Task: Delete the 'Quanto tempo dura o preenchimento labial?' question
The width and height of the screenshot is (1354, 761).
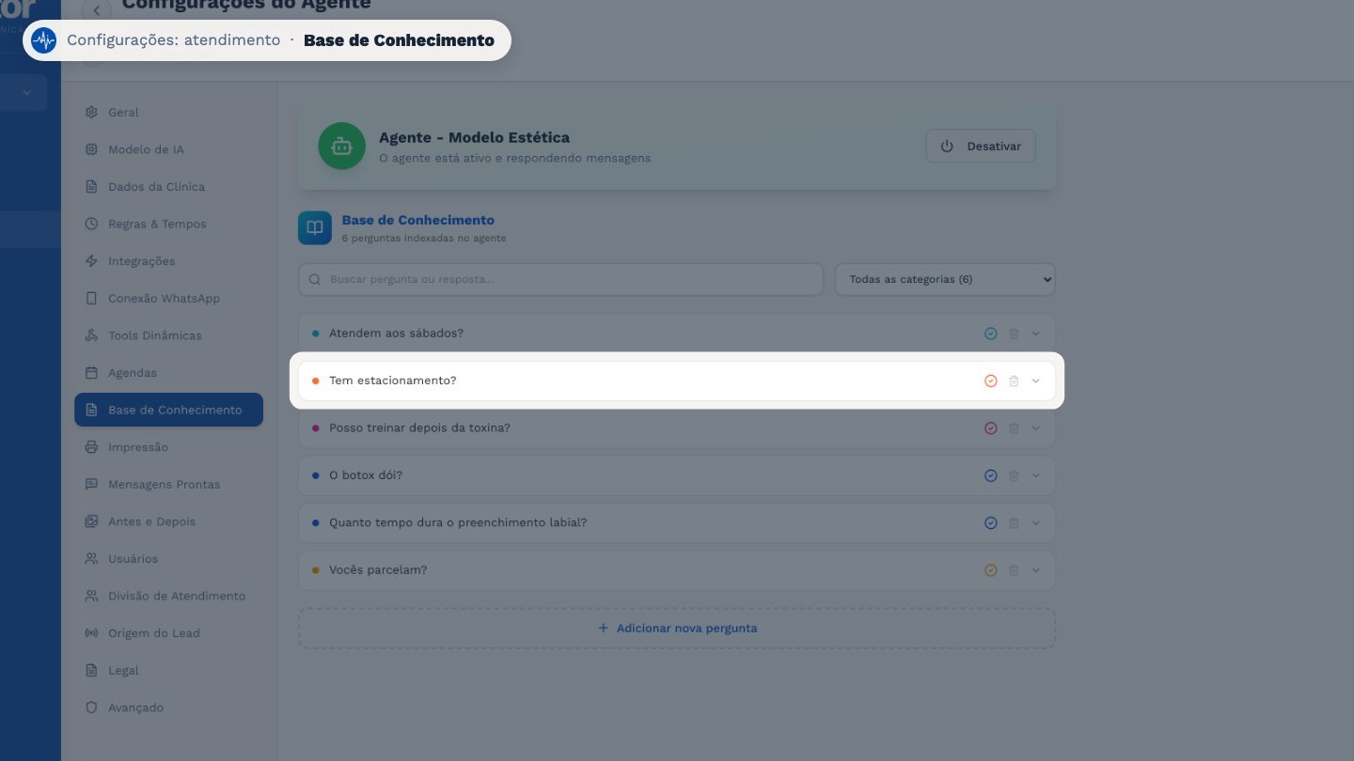Action: coord(1014,522)
